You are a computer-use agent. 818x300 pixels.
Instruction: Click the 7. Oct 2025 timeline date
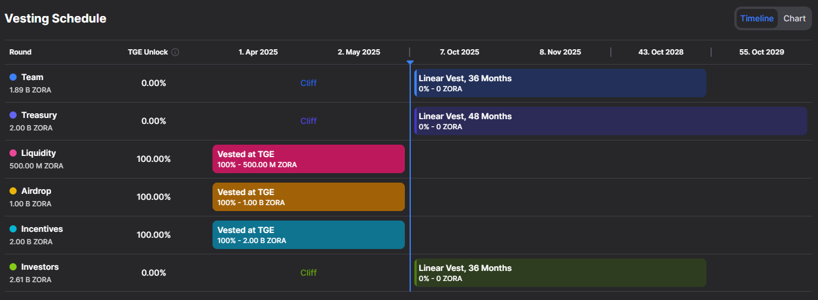coord(459,52)
